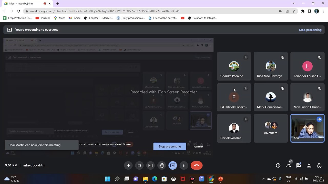The image size is (328, 184).
Task: Expand Chrome tab search chevron
Action: pos(294,3)
